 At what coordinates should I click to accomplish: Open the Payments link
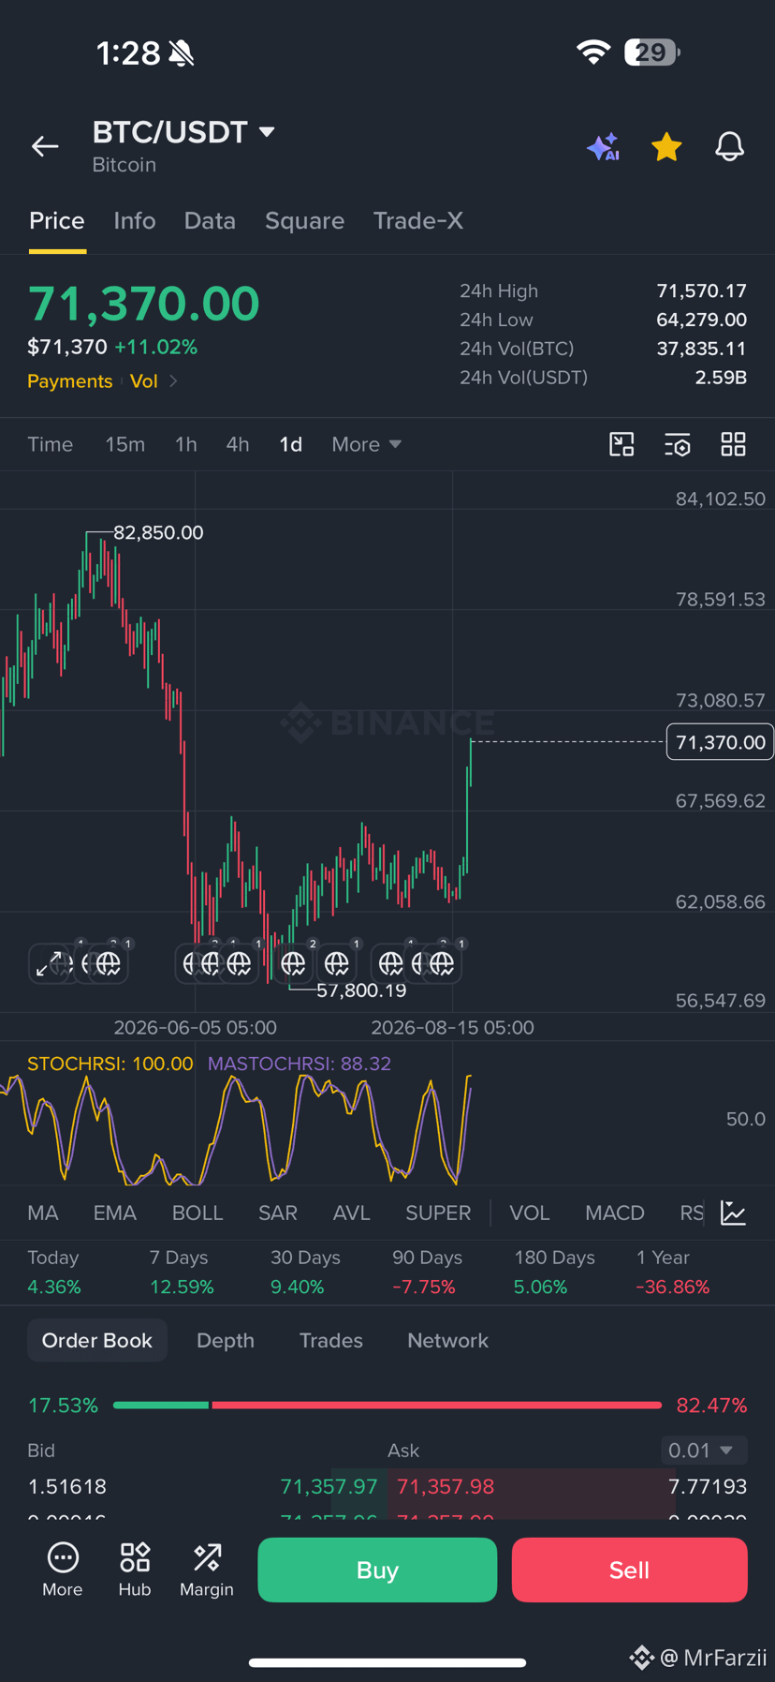point(70,381)
